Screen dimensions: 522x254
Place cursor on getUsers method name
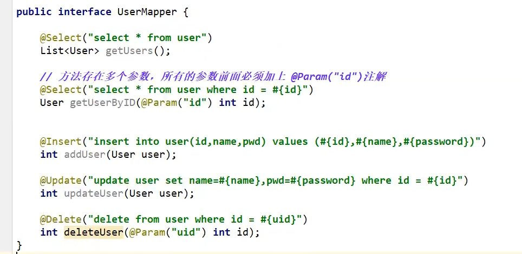click(129, 51)
